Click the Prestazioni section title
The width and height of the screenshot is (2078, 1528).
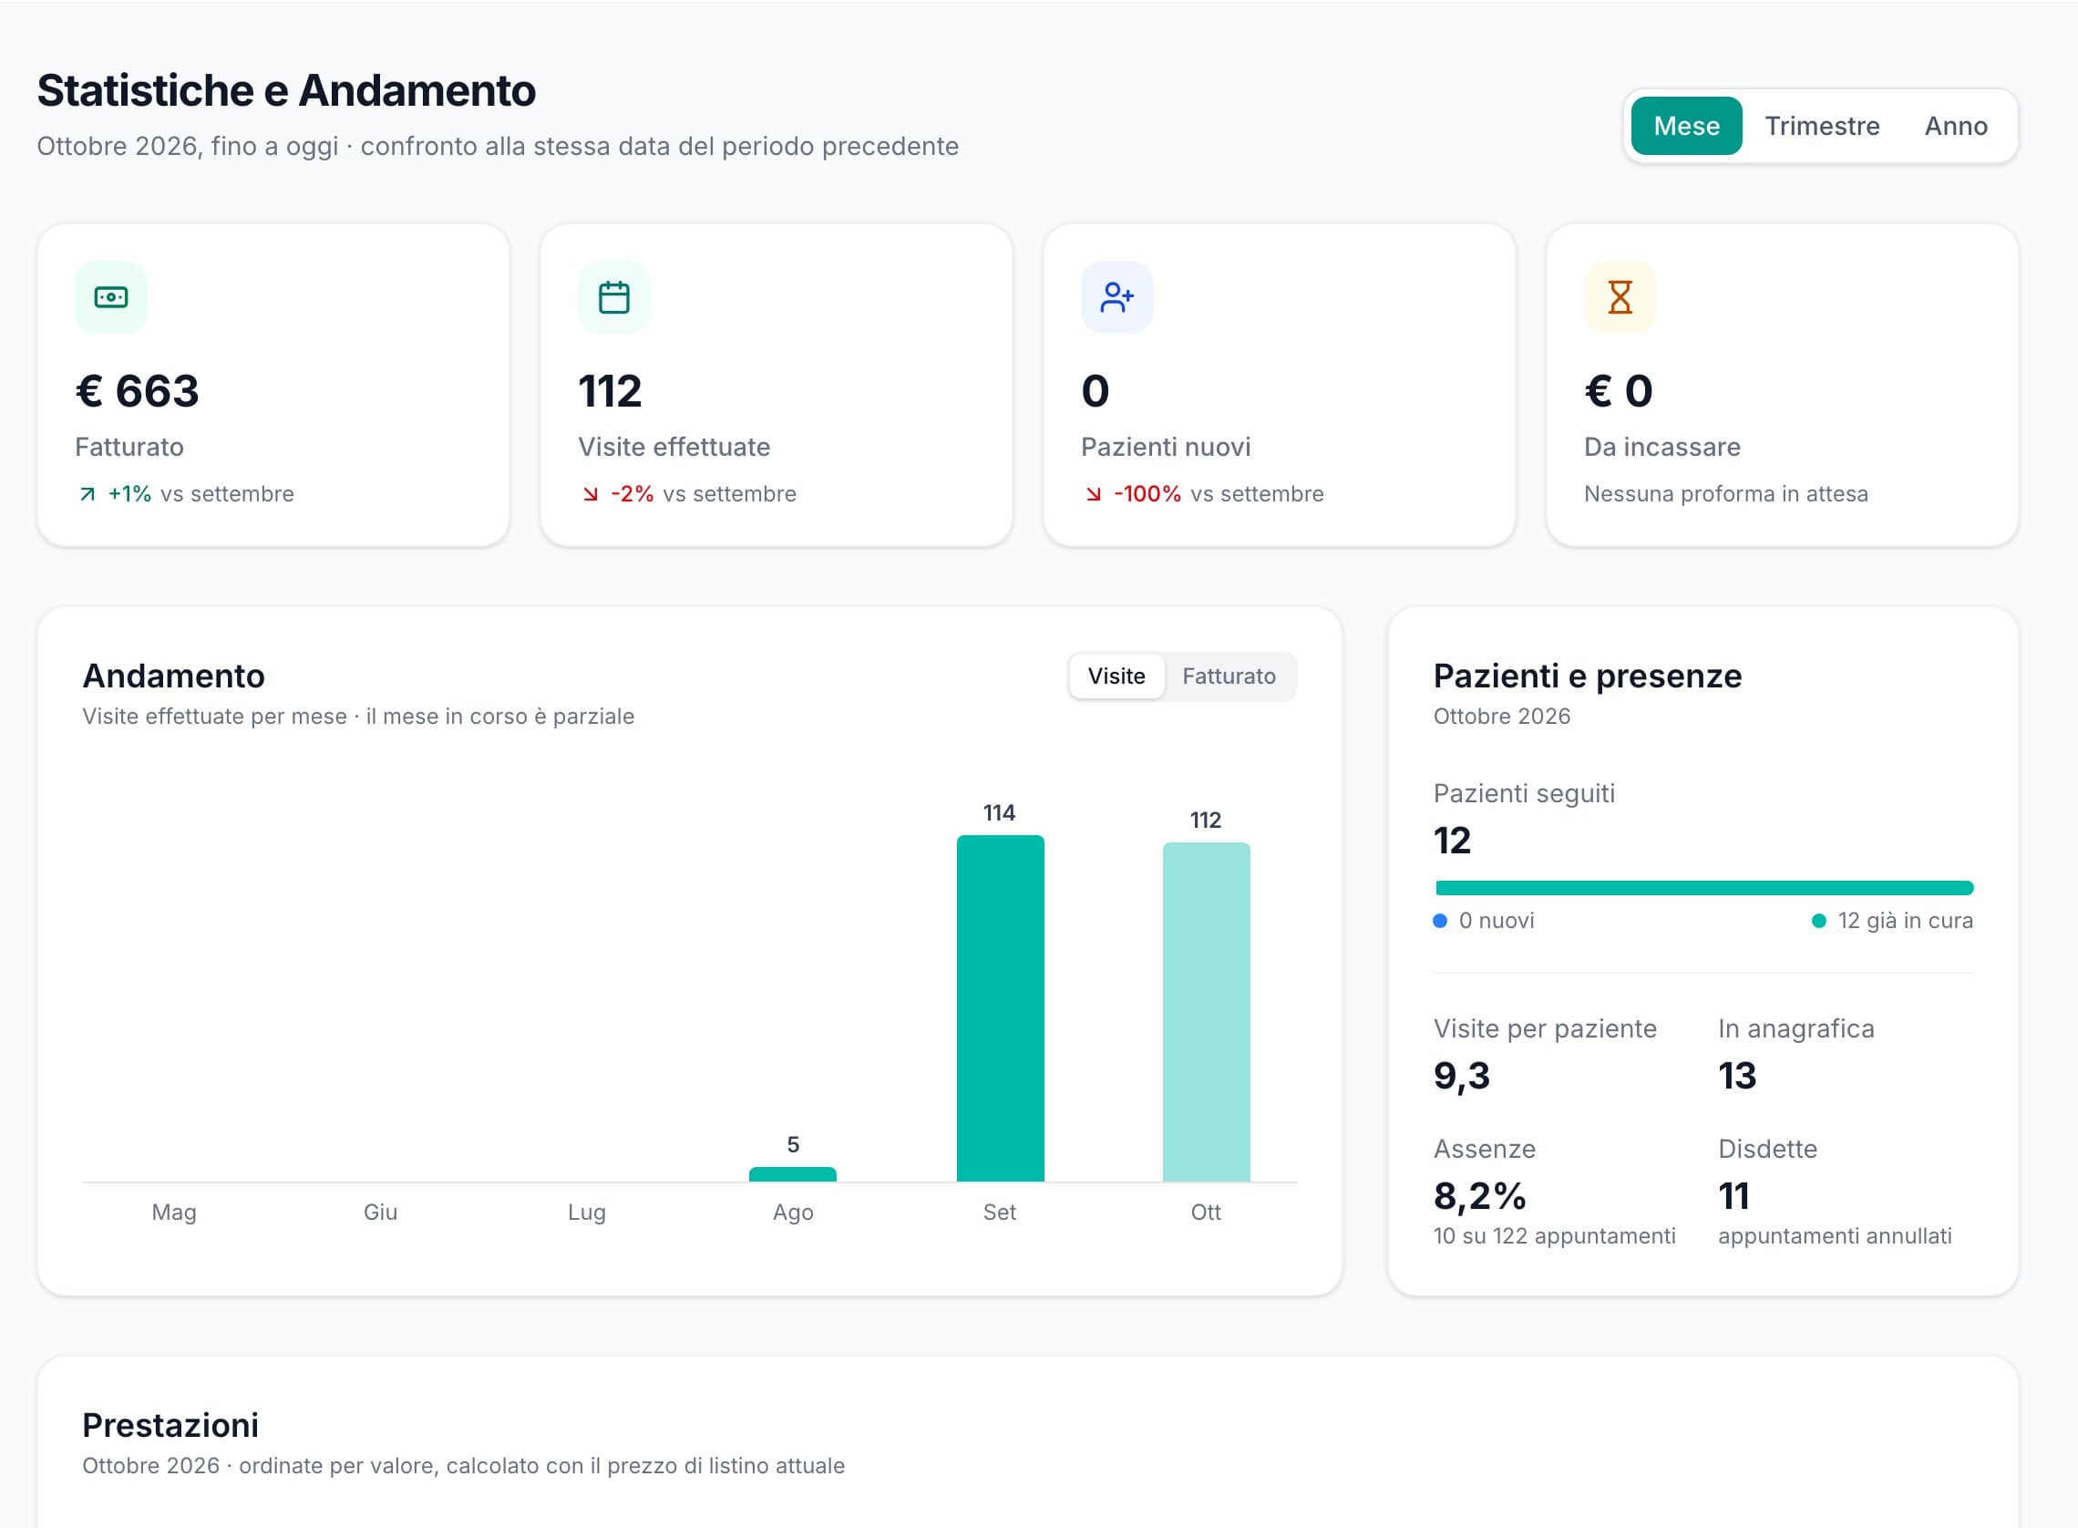pos(170,1425)
